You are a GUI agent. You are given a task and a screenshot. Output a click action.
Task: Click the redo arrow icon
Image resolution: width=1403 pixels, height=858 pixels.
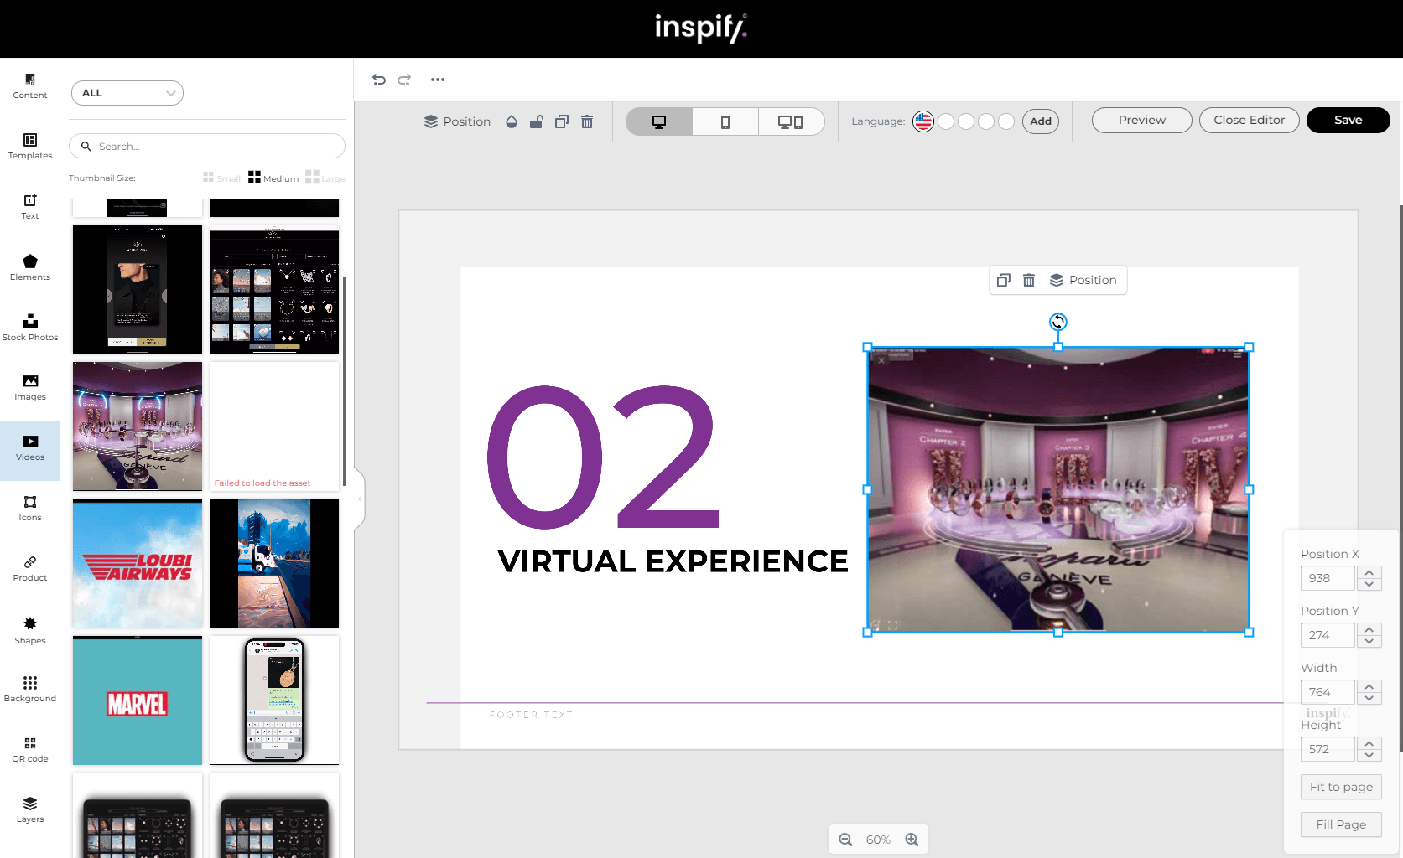point(404,80)
